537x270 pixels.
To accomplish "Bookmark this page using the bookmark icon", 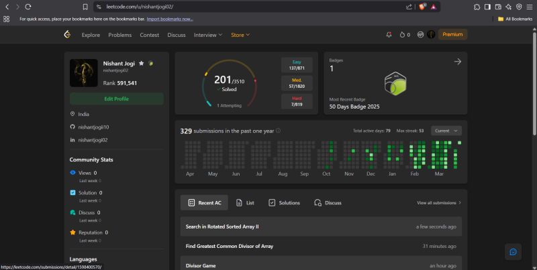I will click(x=85, y=7).
